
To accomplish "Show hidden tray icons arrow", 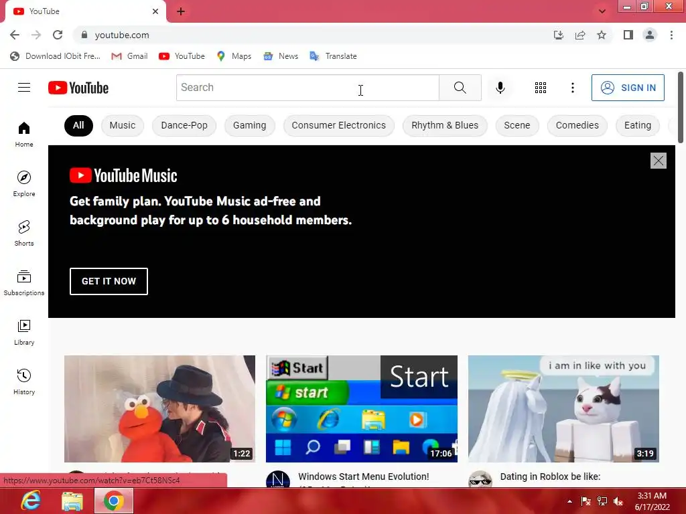I will click(569, 501).
